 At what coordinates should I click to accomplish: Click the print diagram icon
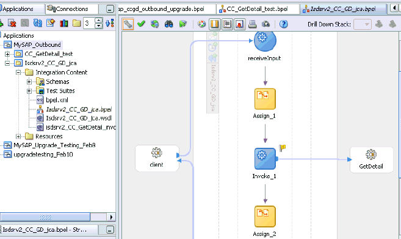tap(253, 24)
